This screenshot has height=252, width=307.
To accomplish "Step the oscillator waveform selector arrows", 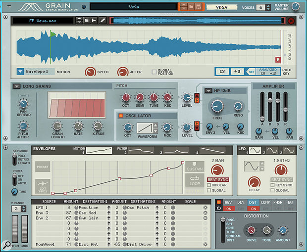I will (x=155, y=128).
